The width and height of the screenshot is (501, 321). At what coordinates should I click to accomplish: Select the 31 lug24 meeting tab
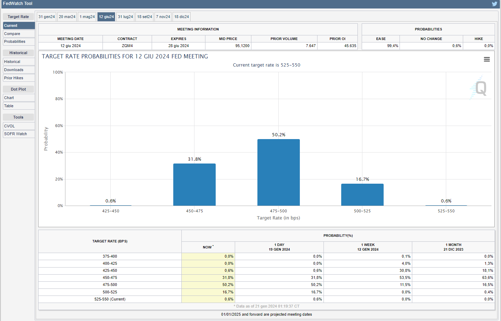126,17
